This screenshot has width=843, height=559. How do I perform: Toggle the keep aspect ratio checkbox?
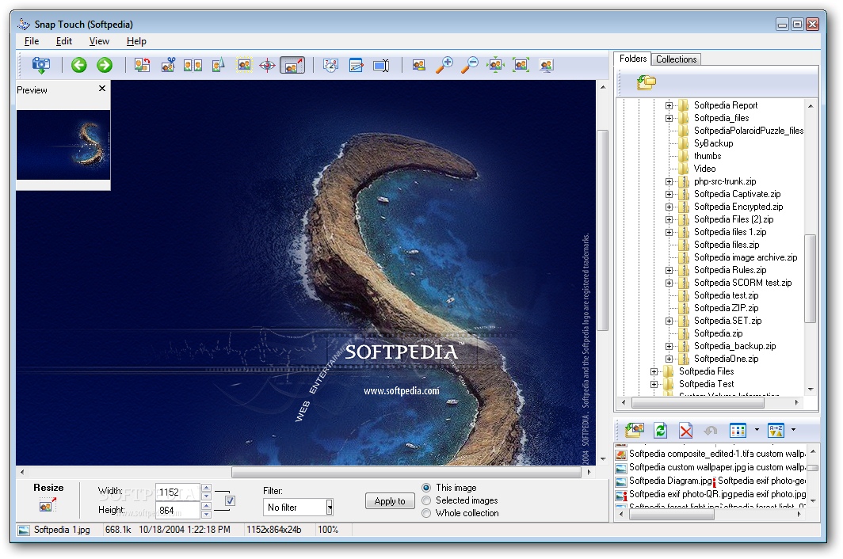click(230, 501)
